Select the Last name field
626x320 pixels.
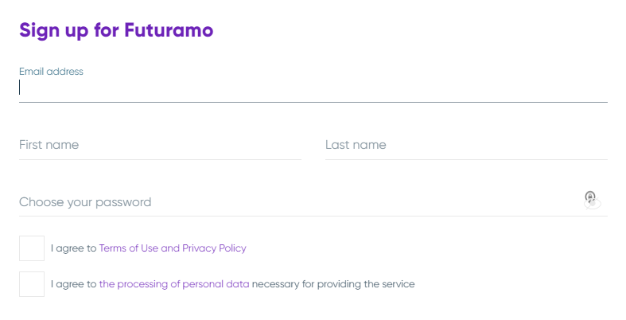[466, 145]
